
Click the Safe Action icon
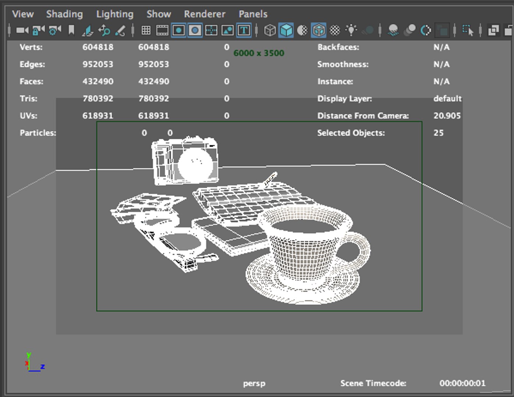coord(227,30)
